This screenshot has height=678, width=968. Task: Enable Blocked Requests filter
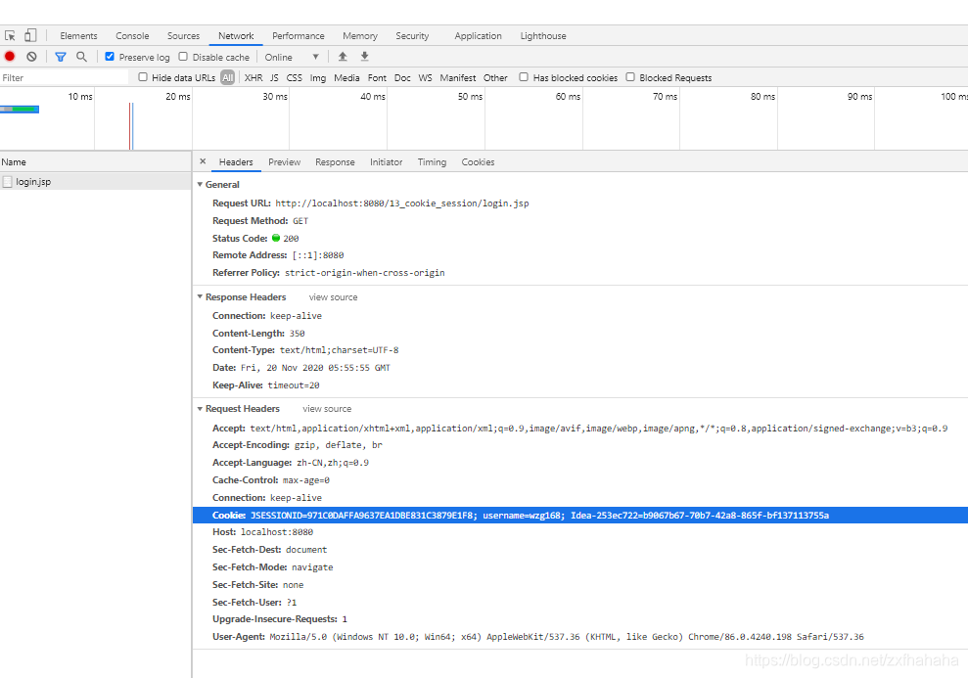[630, 77]
